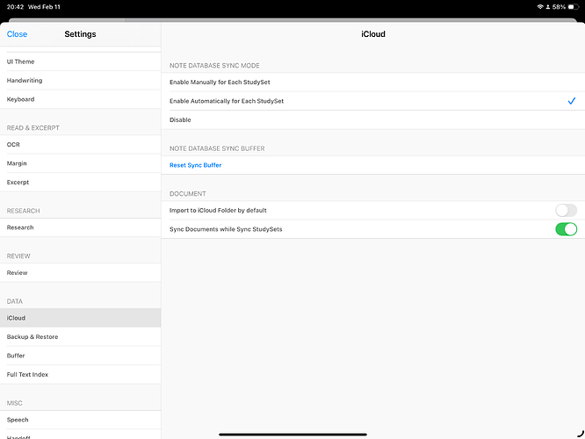This screenshot has width=585, height=439.
Task: Open Review settings item
Action: point(18,273)
